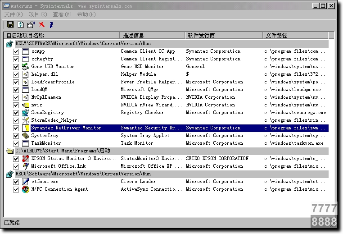Toggle the TaskMonitor checkbox
343x234 pixels.
pos(16,143)
